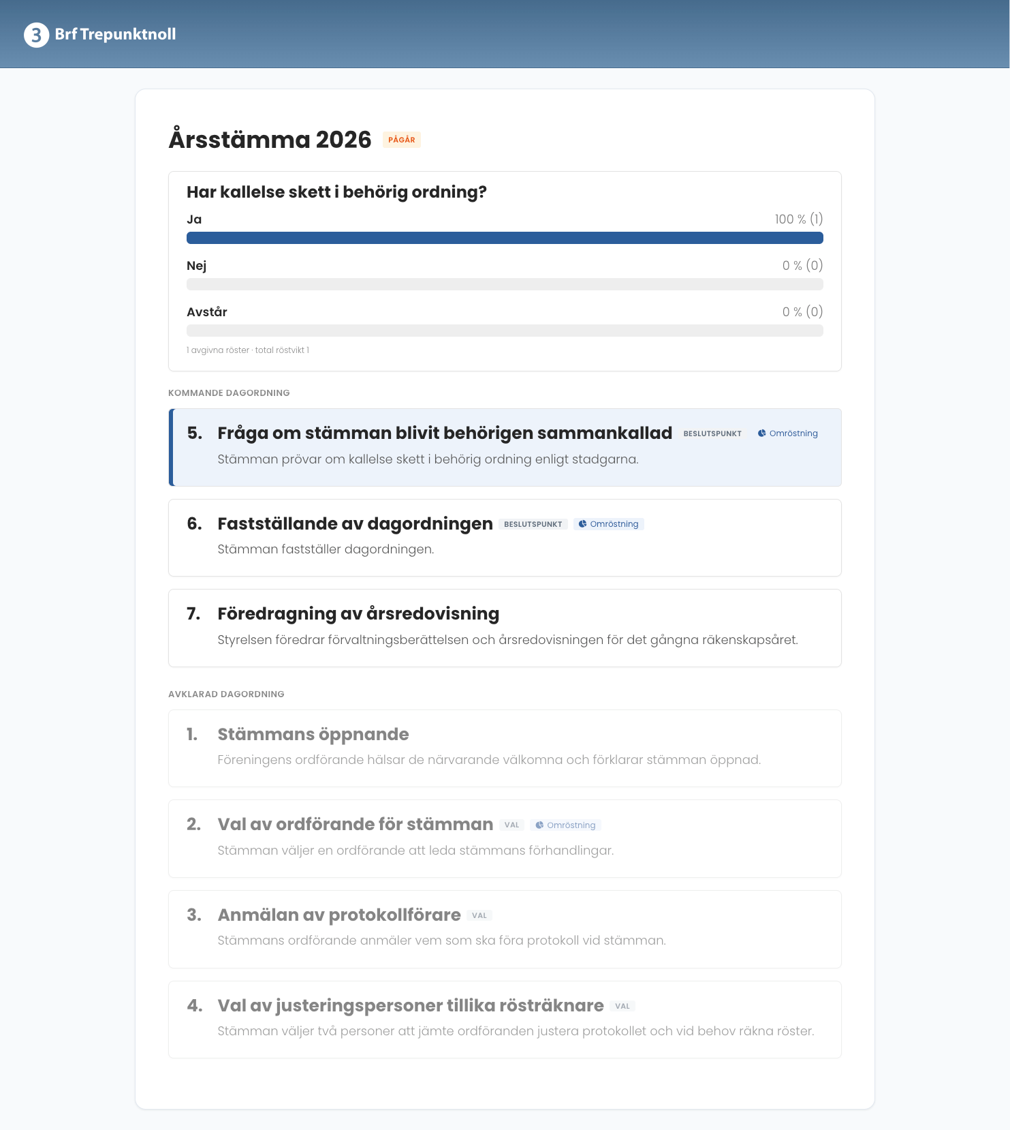
Task: Click the VAL tag on item 3
Action: point(479,915)
